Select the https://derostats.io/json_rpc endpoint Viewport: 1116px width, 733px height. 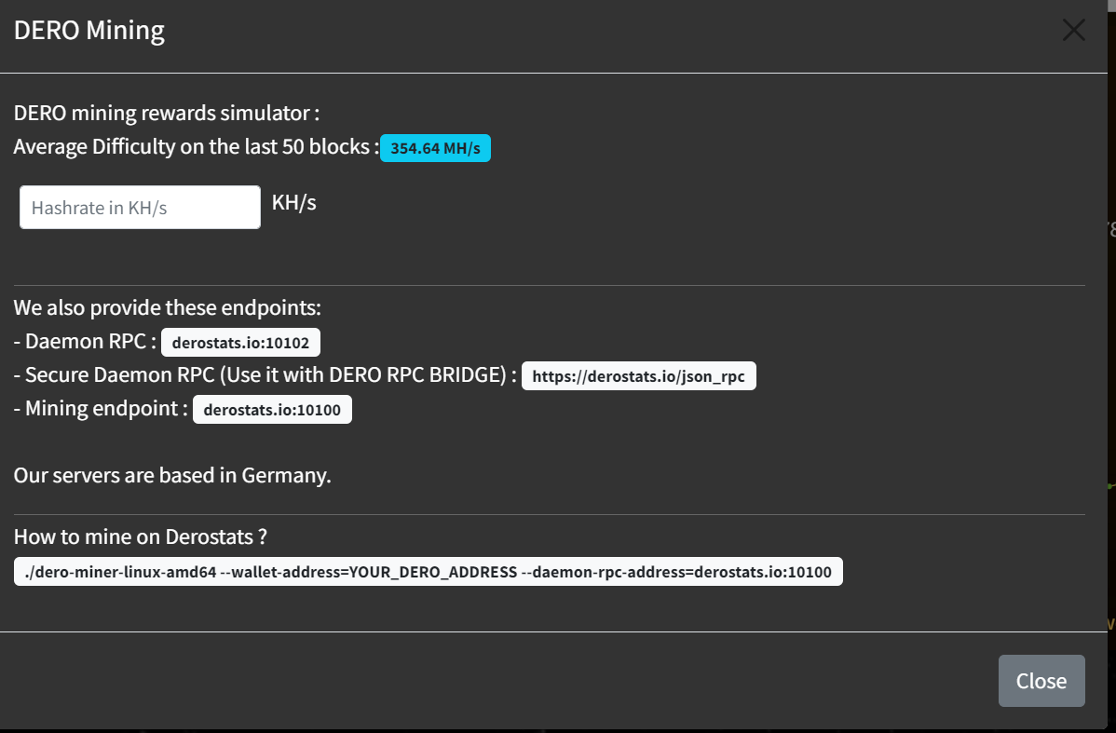[638, 375]
